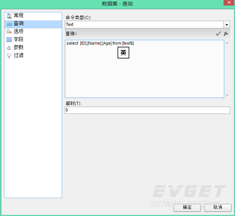This screenshot has height=216, width=235.
Task: Click query box scroll up arrow
Action: [227, 43]
